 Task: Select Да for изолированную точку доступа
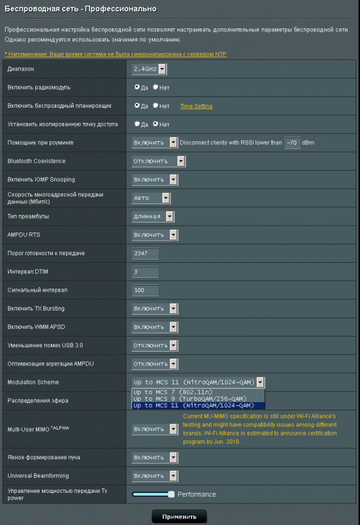[x=137, y=124]
